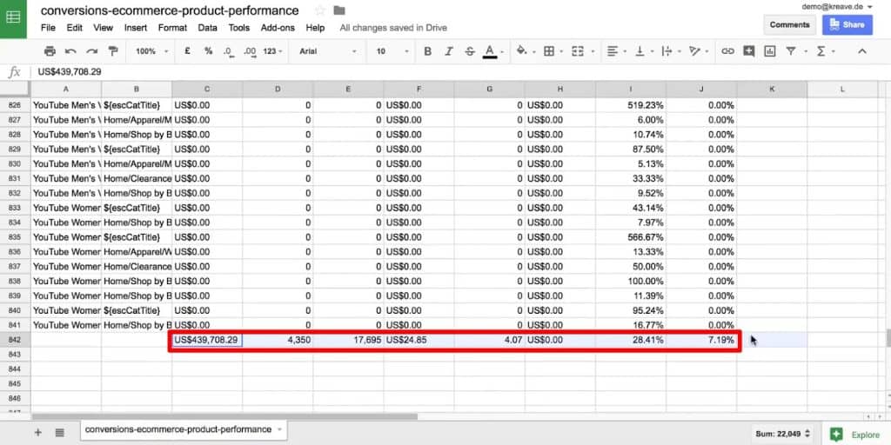Click the Insert comment icon
This screenshot has width=891, height=445.
tap(749, 51)
